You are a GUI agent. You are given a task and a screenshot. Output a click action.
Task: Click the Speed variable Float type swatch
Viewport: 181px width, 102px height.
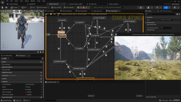[26, 87]
